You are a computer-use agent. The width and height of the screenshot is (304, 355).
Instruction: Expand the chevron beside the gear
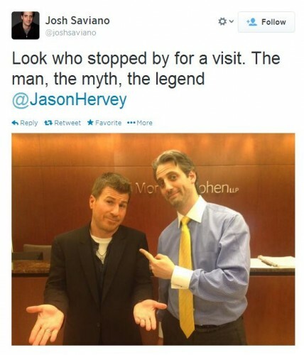coord(232,21)
